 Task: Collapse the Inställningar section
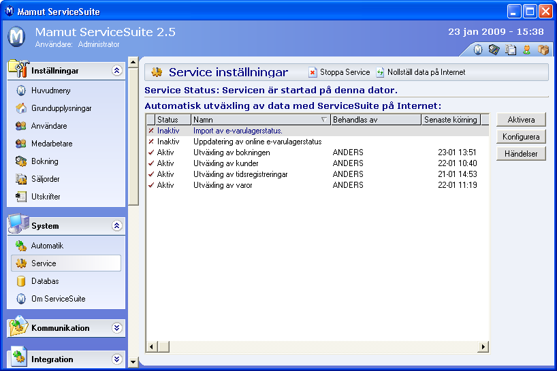[x=117, y=70]
